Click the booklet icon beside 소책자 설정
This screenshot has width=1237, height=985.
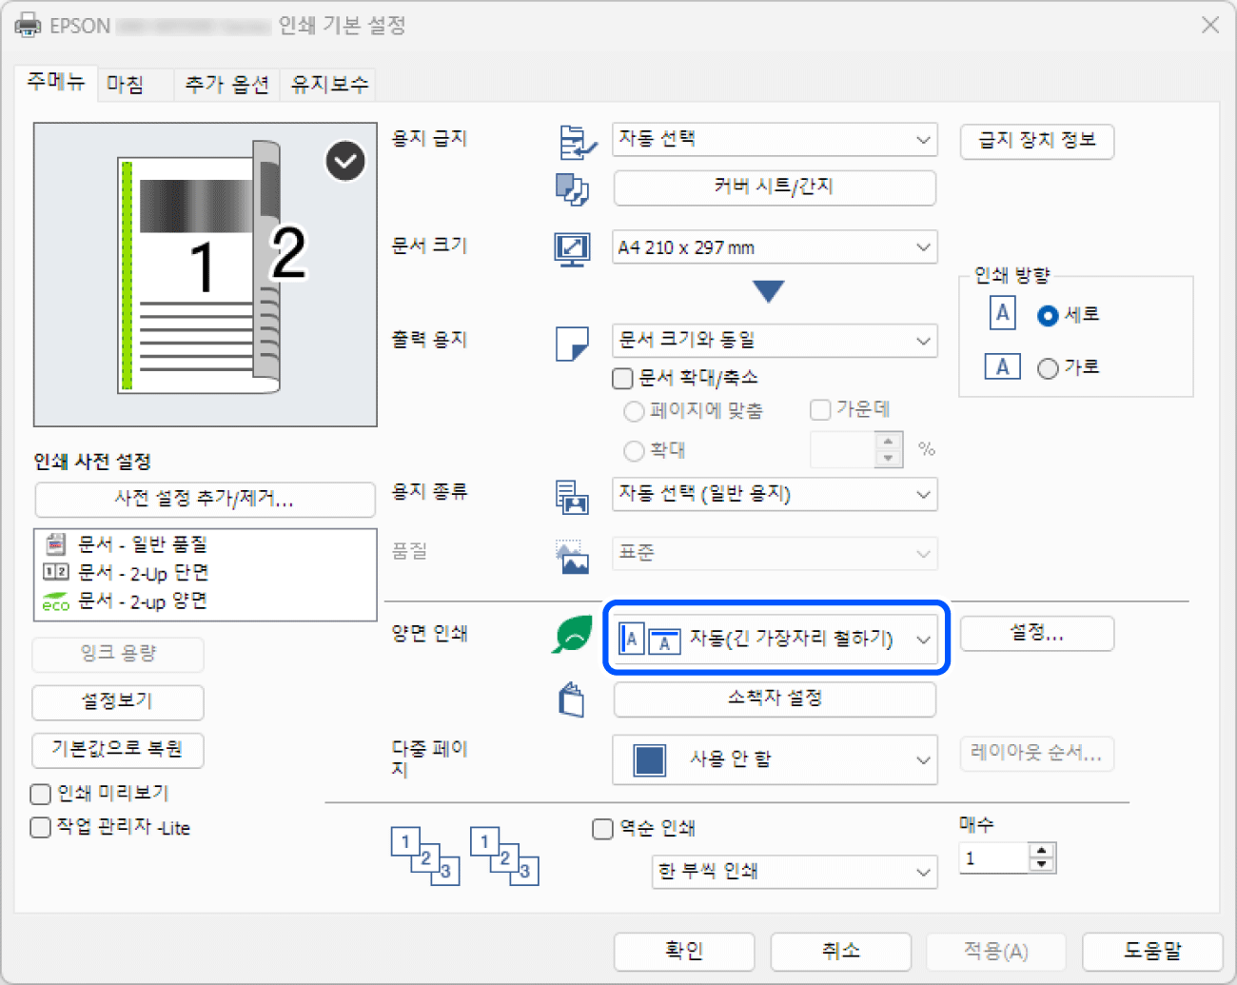[x=572, y=699]
